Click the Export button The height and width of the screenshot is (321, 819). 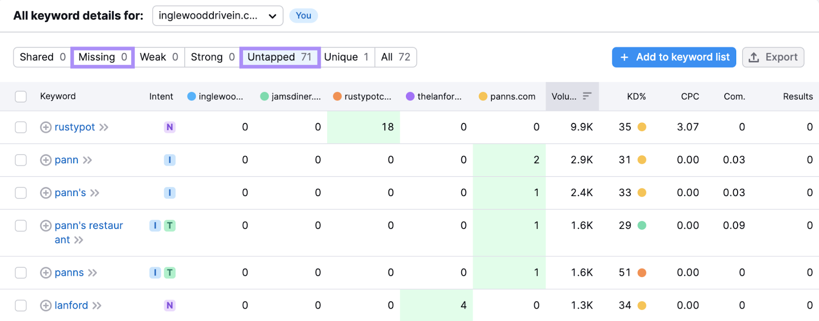(773, 57)
